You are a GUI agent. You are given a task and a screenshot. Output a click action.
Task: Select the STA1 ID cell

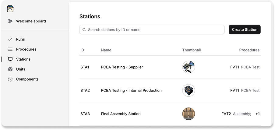click(x=85, y=67)
